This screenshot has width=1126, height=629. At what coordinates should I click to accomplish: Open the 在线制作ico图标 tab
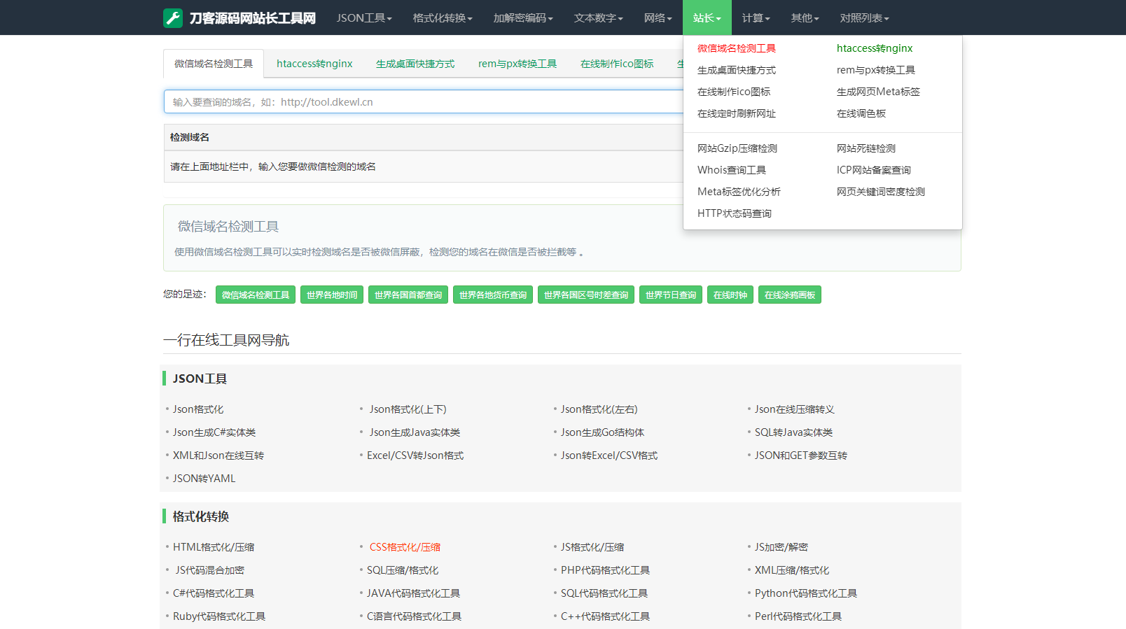(616, 64)
